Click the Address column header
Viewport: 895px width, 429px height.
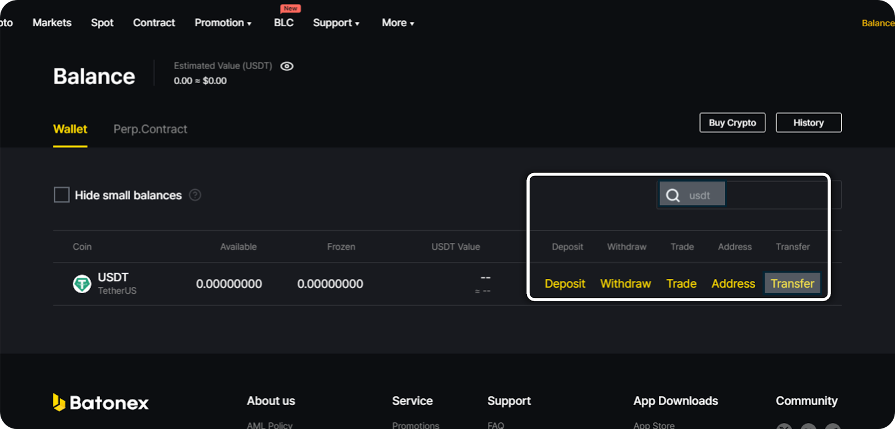[x=735, y=246]
